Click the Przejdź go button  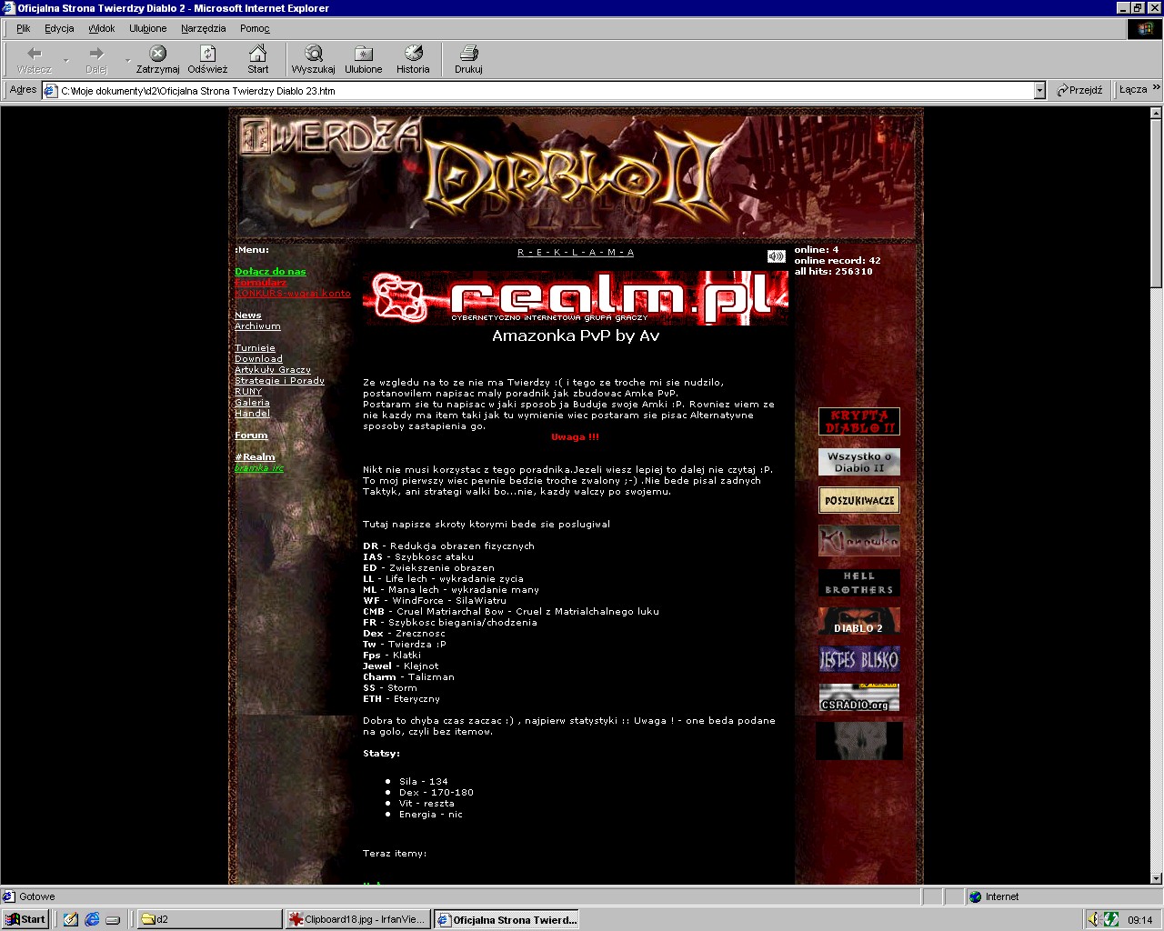pos(1079,90)
